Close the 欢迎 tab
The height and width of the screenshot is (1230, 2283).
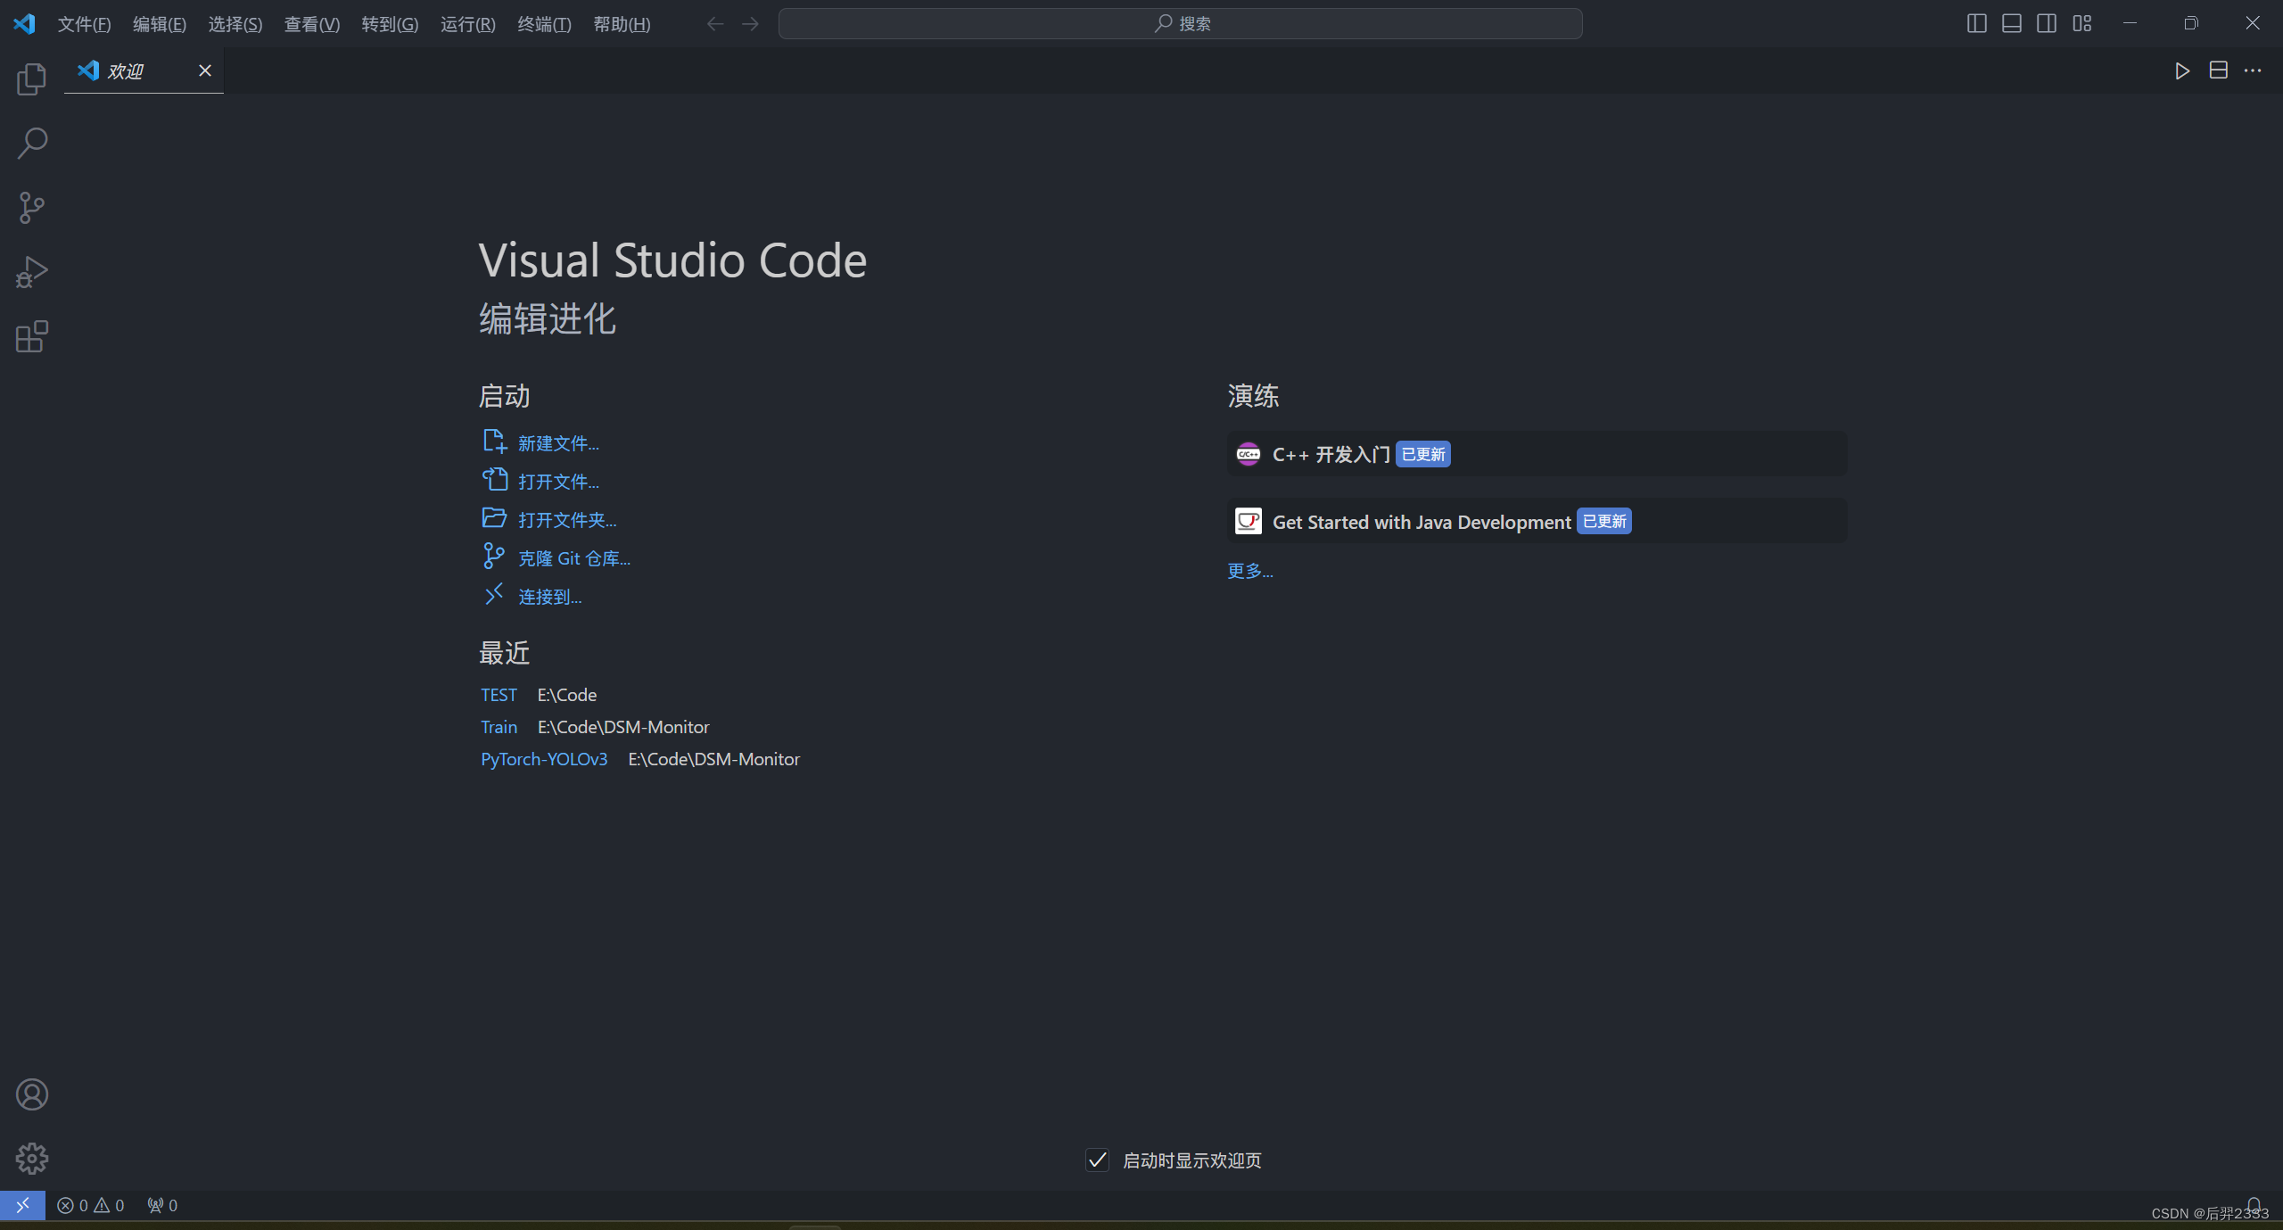pyautogui.click(x=205, y=70)
